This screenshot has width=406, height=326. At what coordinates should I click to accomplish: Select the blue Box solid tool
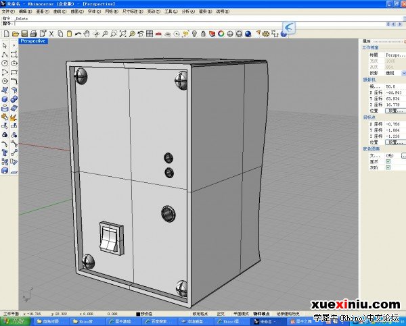click(5, 99)
